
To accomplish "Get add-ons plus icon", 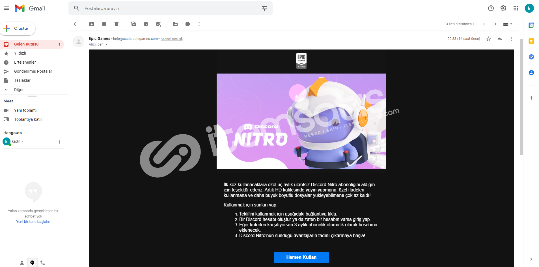I will click(x=531, y=98).
